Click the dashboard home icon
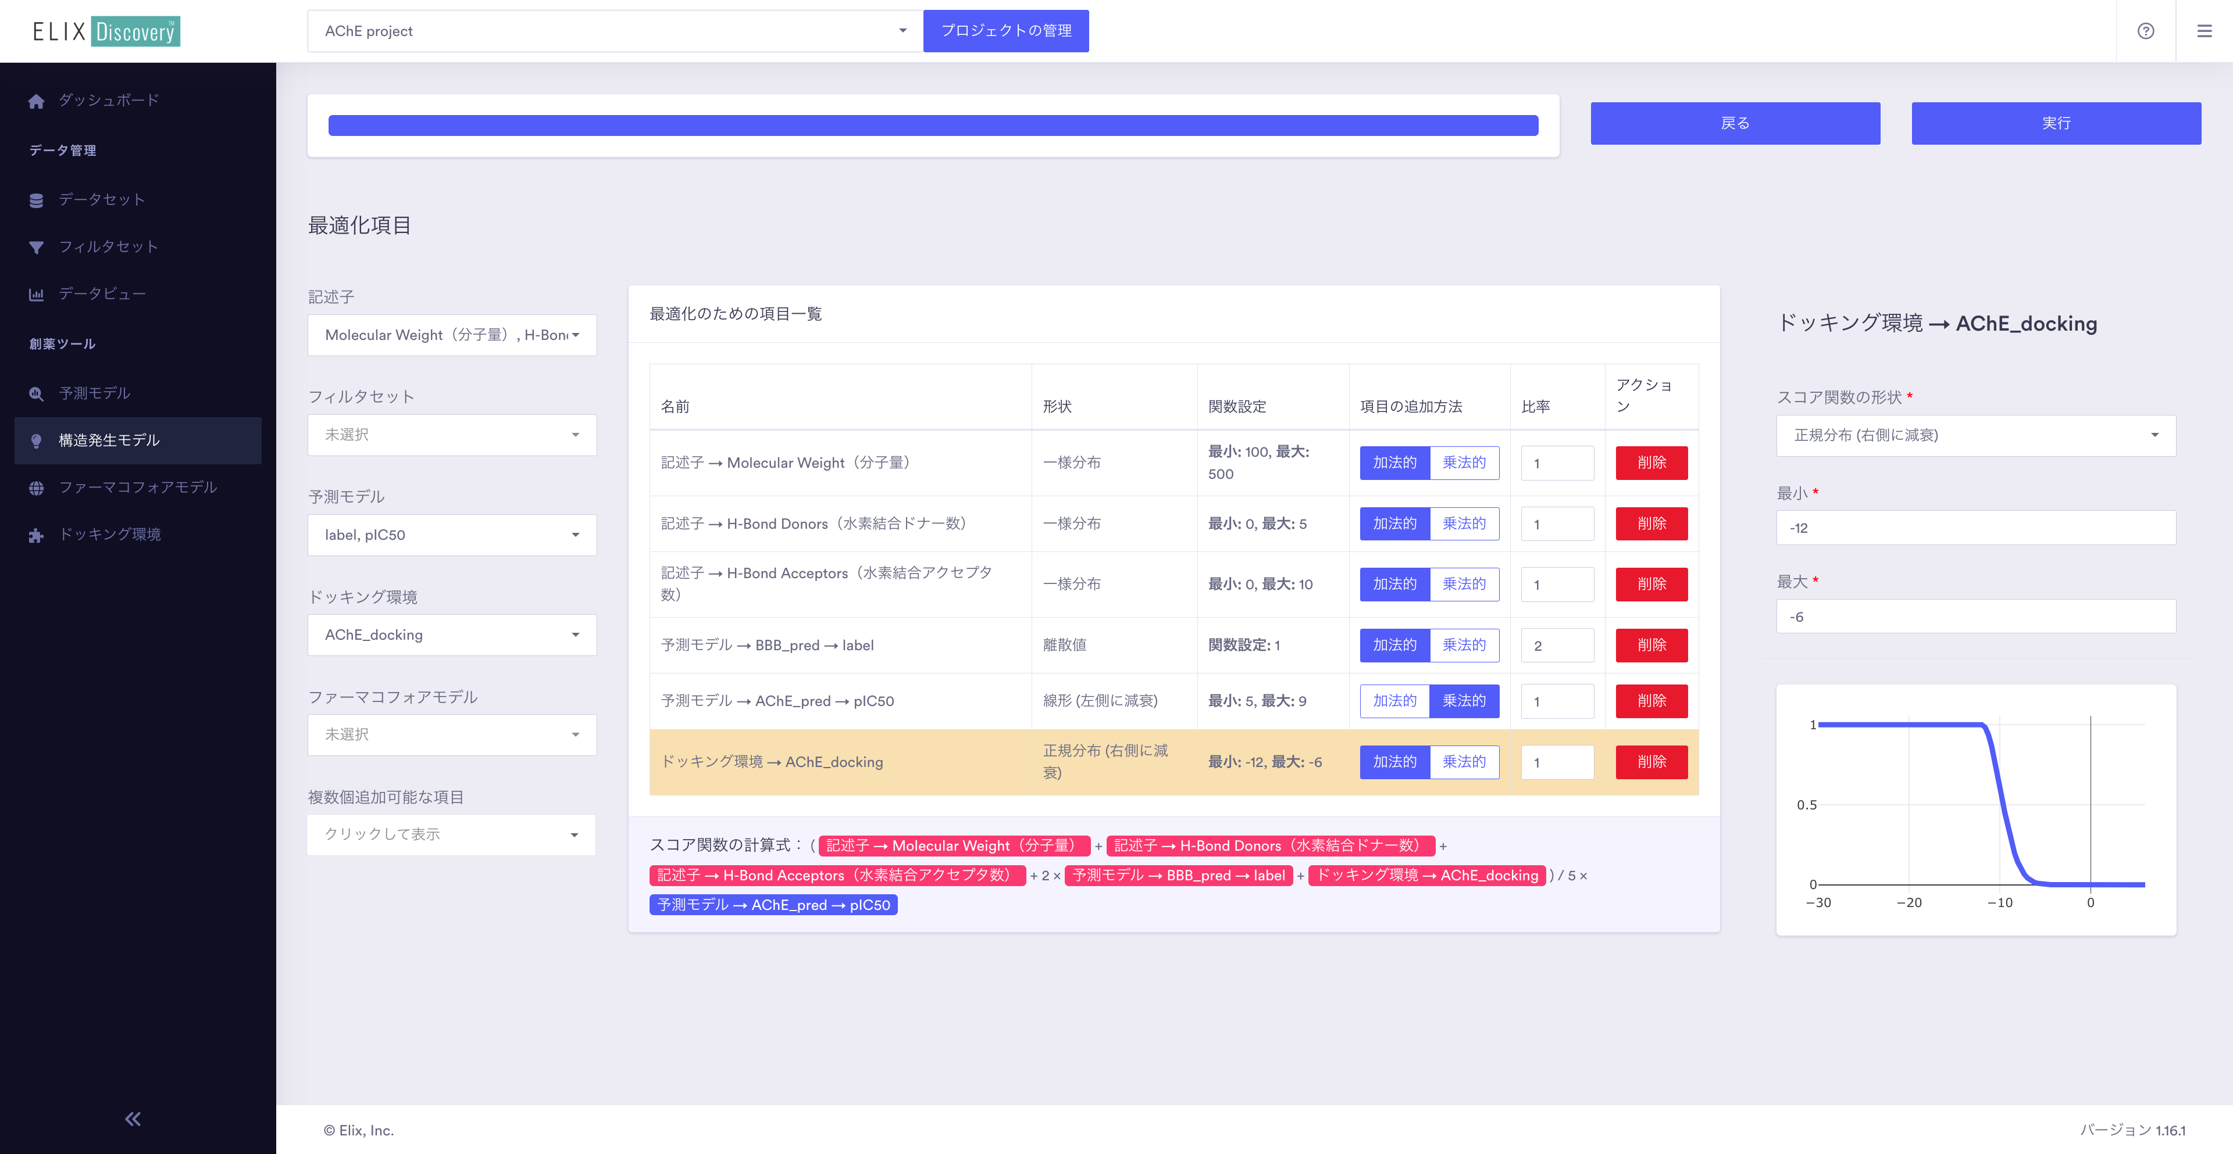Image resolution: width=2233 pixels, height=1154 pixels. [x=35, y=101]
